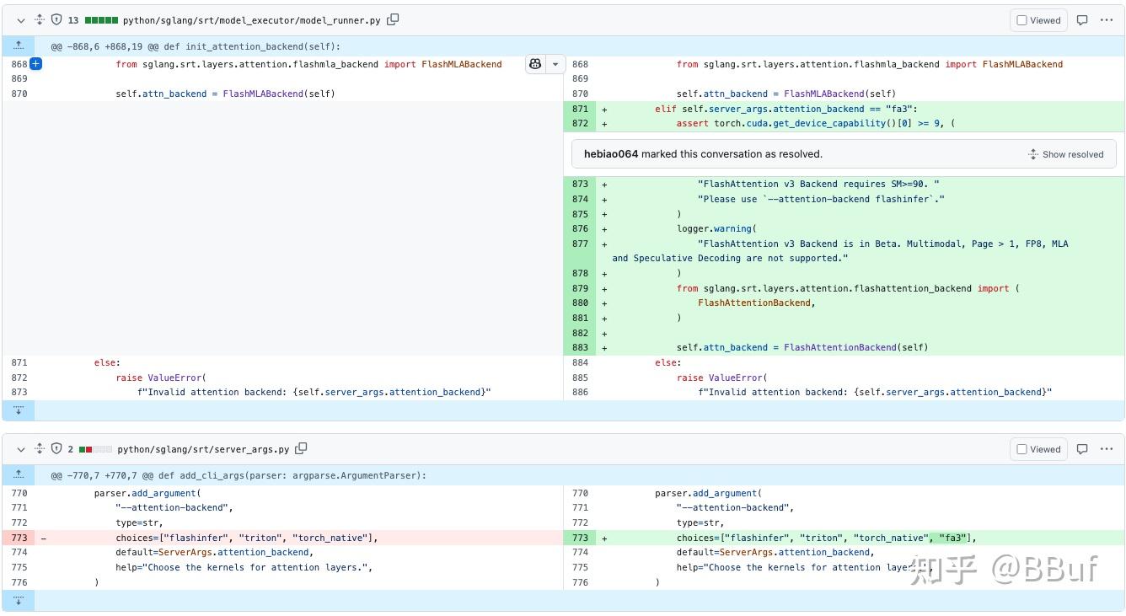The image size is (1126, 616).
Task: Open comment icon for server_args.py
Action: point(1082,449)
